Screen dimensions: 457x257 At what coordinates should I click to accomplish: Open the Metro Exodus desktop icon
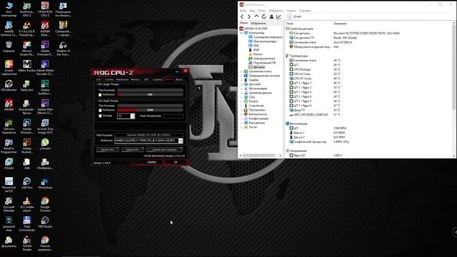[x=27, y=66]
